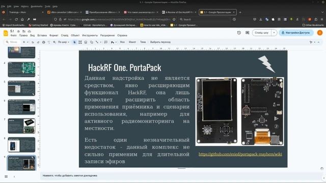Expand the New slide layout dropdown arrow
The height and width of the screenshot is (183, 326).
pos(28,42)
